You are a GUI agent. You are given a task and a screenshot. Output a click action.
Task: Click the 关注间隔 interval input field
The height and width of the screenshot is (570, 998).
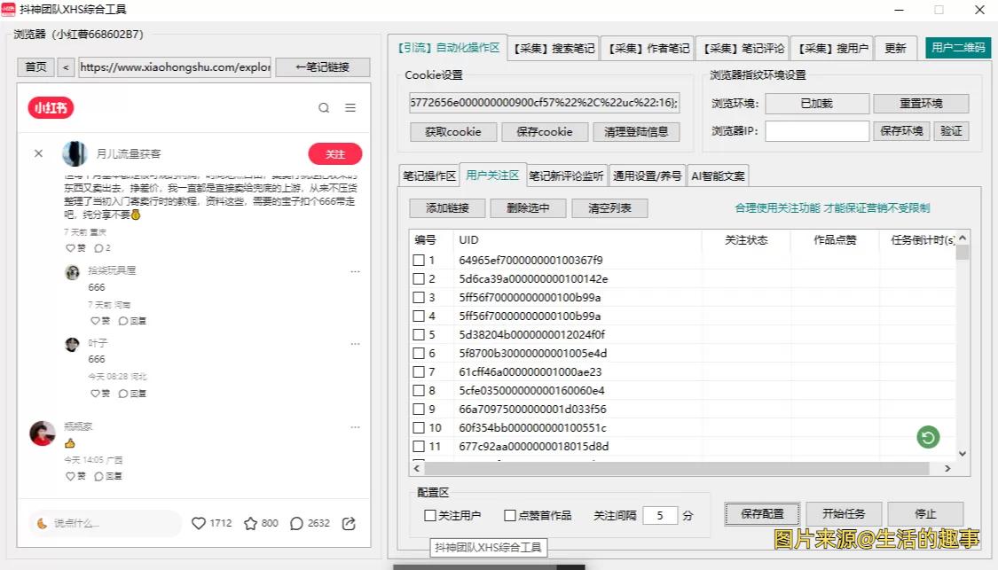(x=660, y=514)
